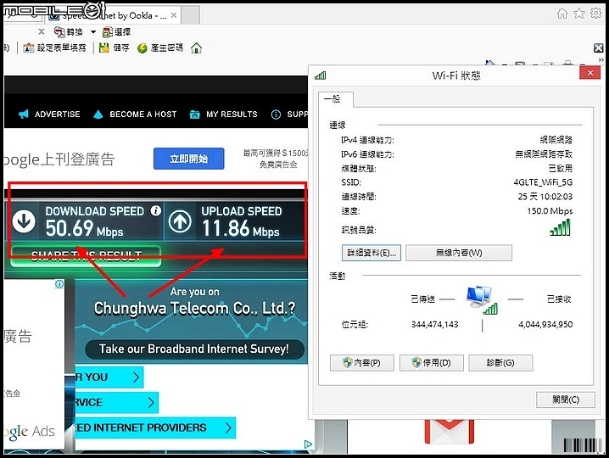Click the 選擇 toolbar button

click(x=116, y=32)
